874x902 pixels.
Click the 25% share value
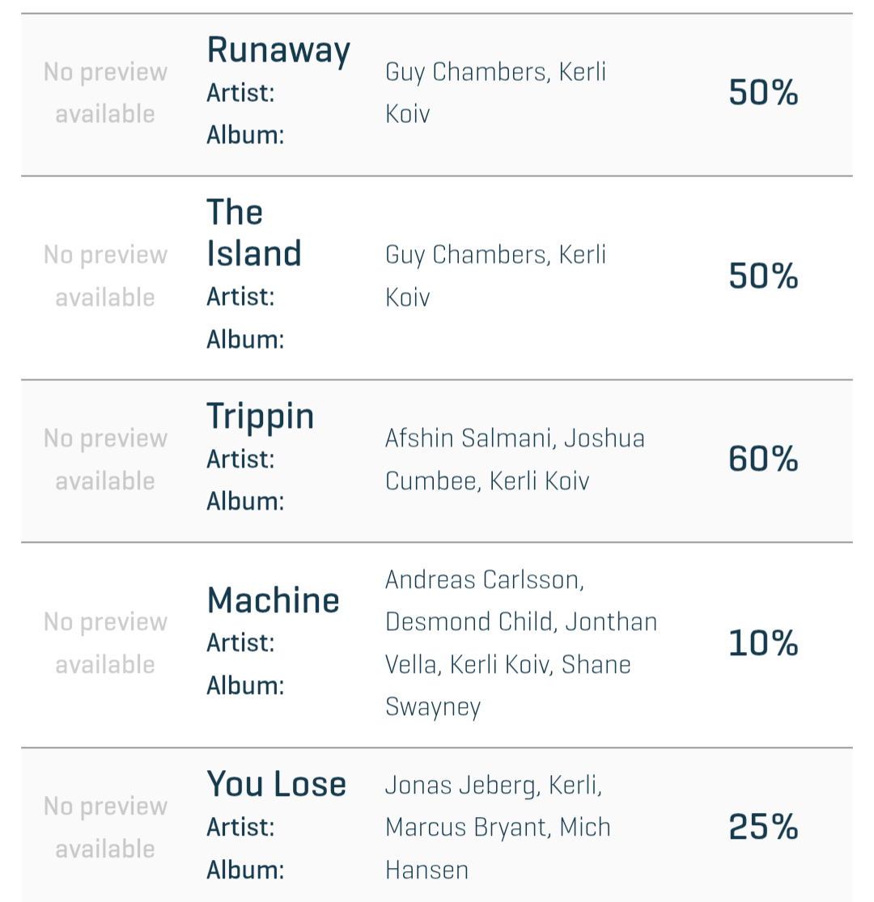pos(763,828)
